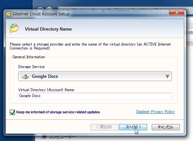Close the Gladinet Cloud Account Setup dialog
Image resolution: width=193 pixels, height=141 pixels.
pos(177,12)
